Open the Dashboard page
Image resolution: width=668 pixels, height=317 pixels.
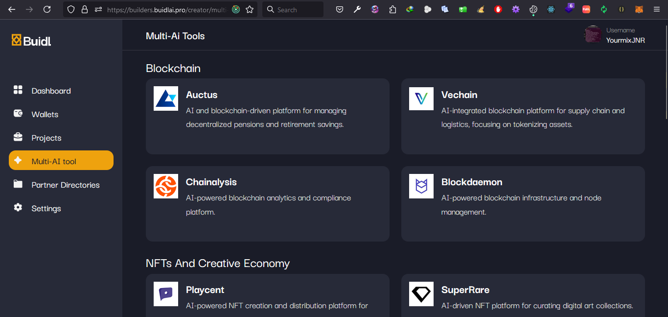click(x=51, y=91)
